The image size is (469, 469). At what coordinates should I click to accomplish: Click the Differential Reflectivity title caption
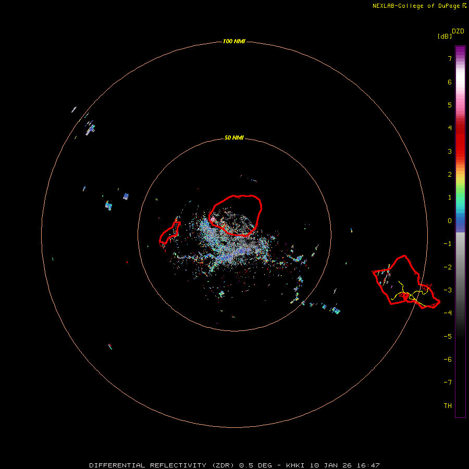(234, 465)
